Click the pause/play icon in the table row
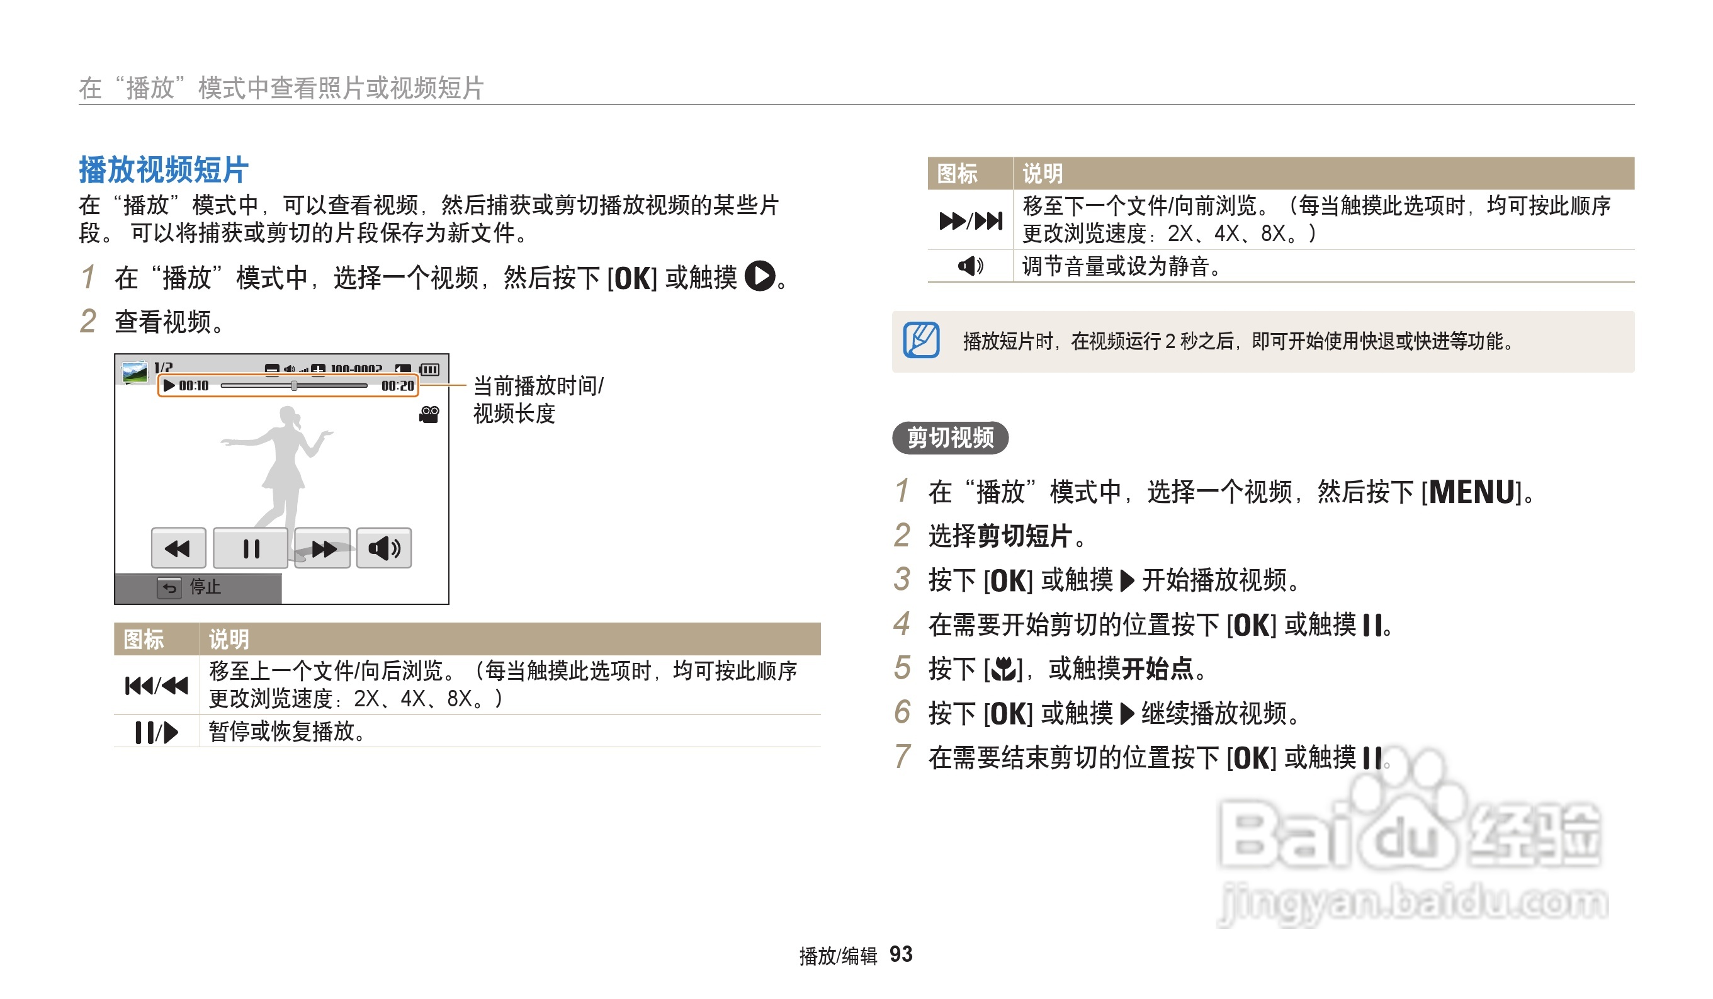This screenshot has width=1713, height=999. pyautogui.click(x=156, y=733)
